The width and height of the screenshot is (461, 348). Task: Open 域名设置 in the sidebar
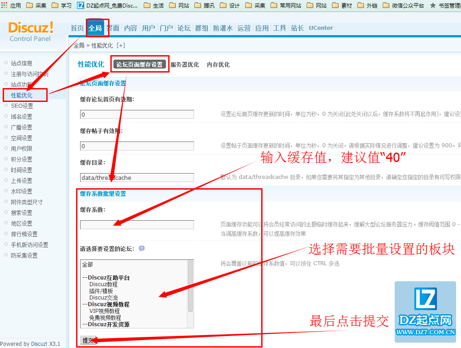click(21, 117)
